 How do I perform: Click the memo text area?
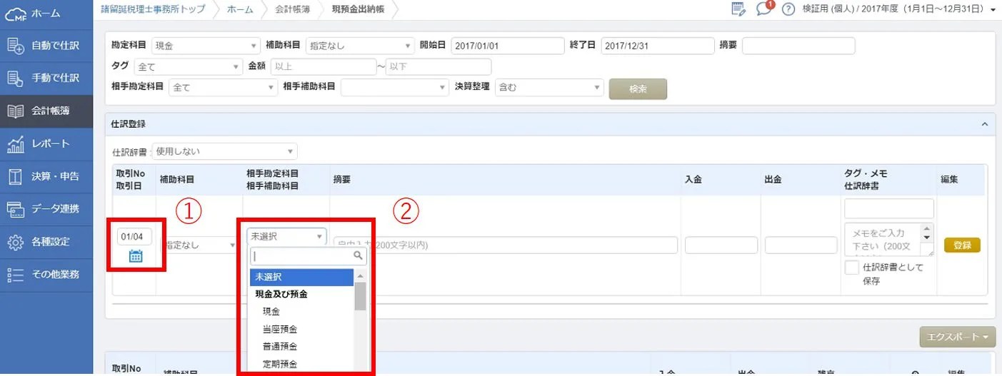tap(882, 240)
